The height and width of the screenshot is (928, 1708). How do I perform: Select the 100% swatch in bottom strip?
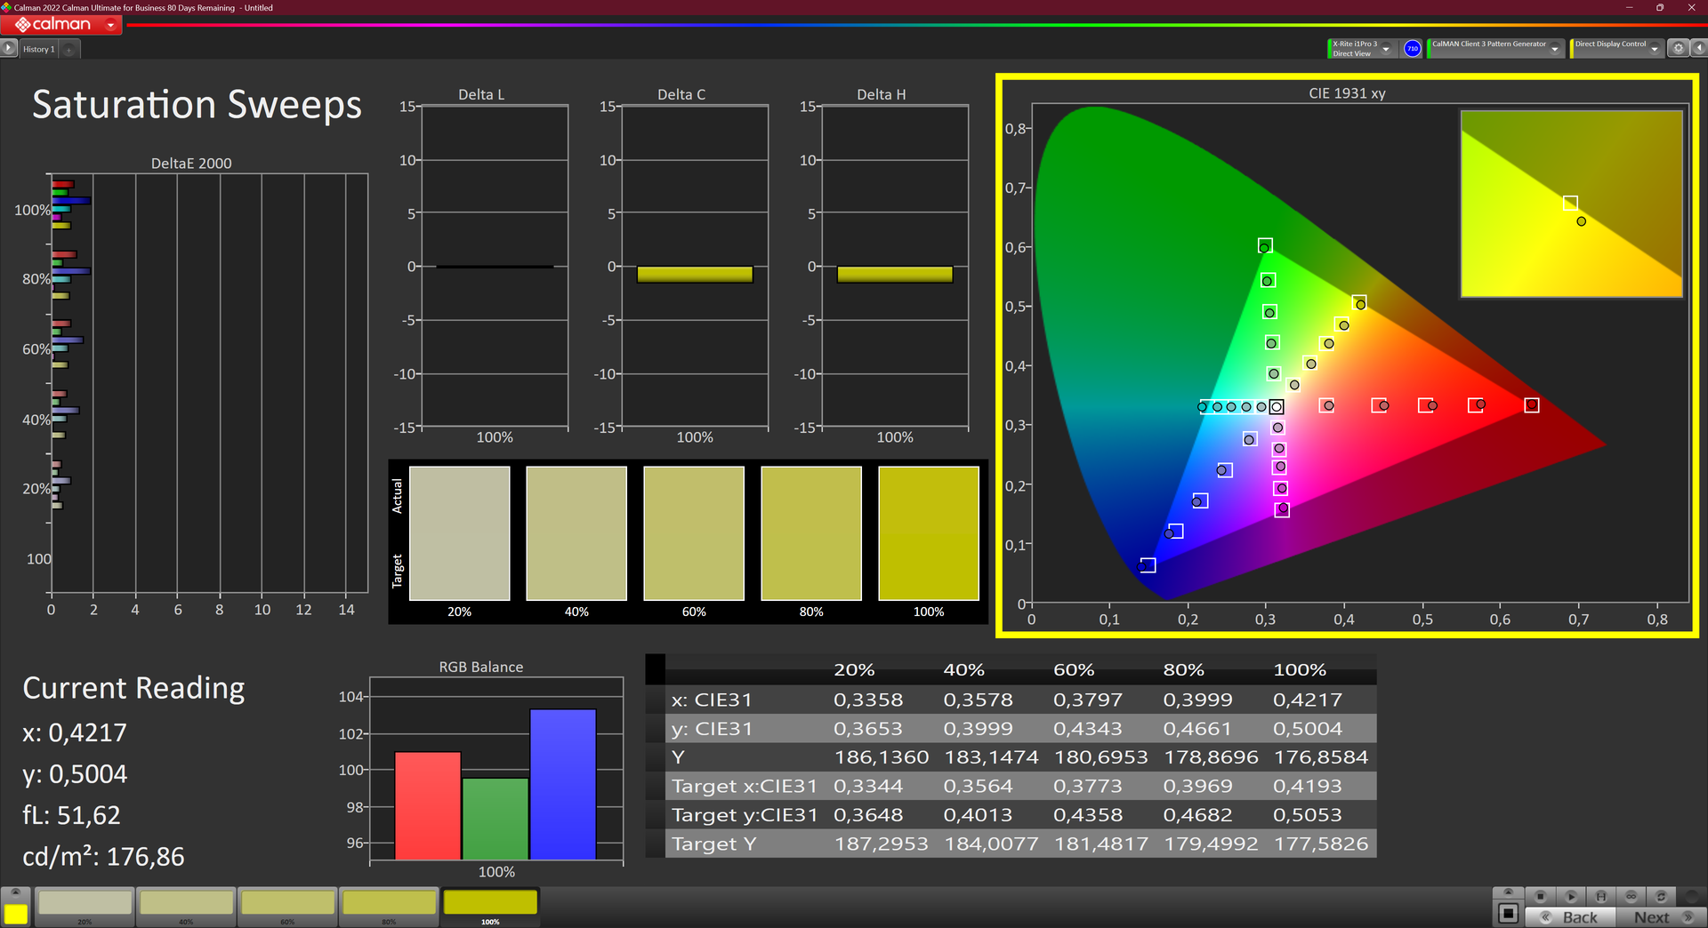coord(490,906)
